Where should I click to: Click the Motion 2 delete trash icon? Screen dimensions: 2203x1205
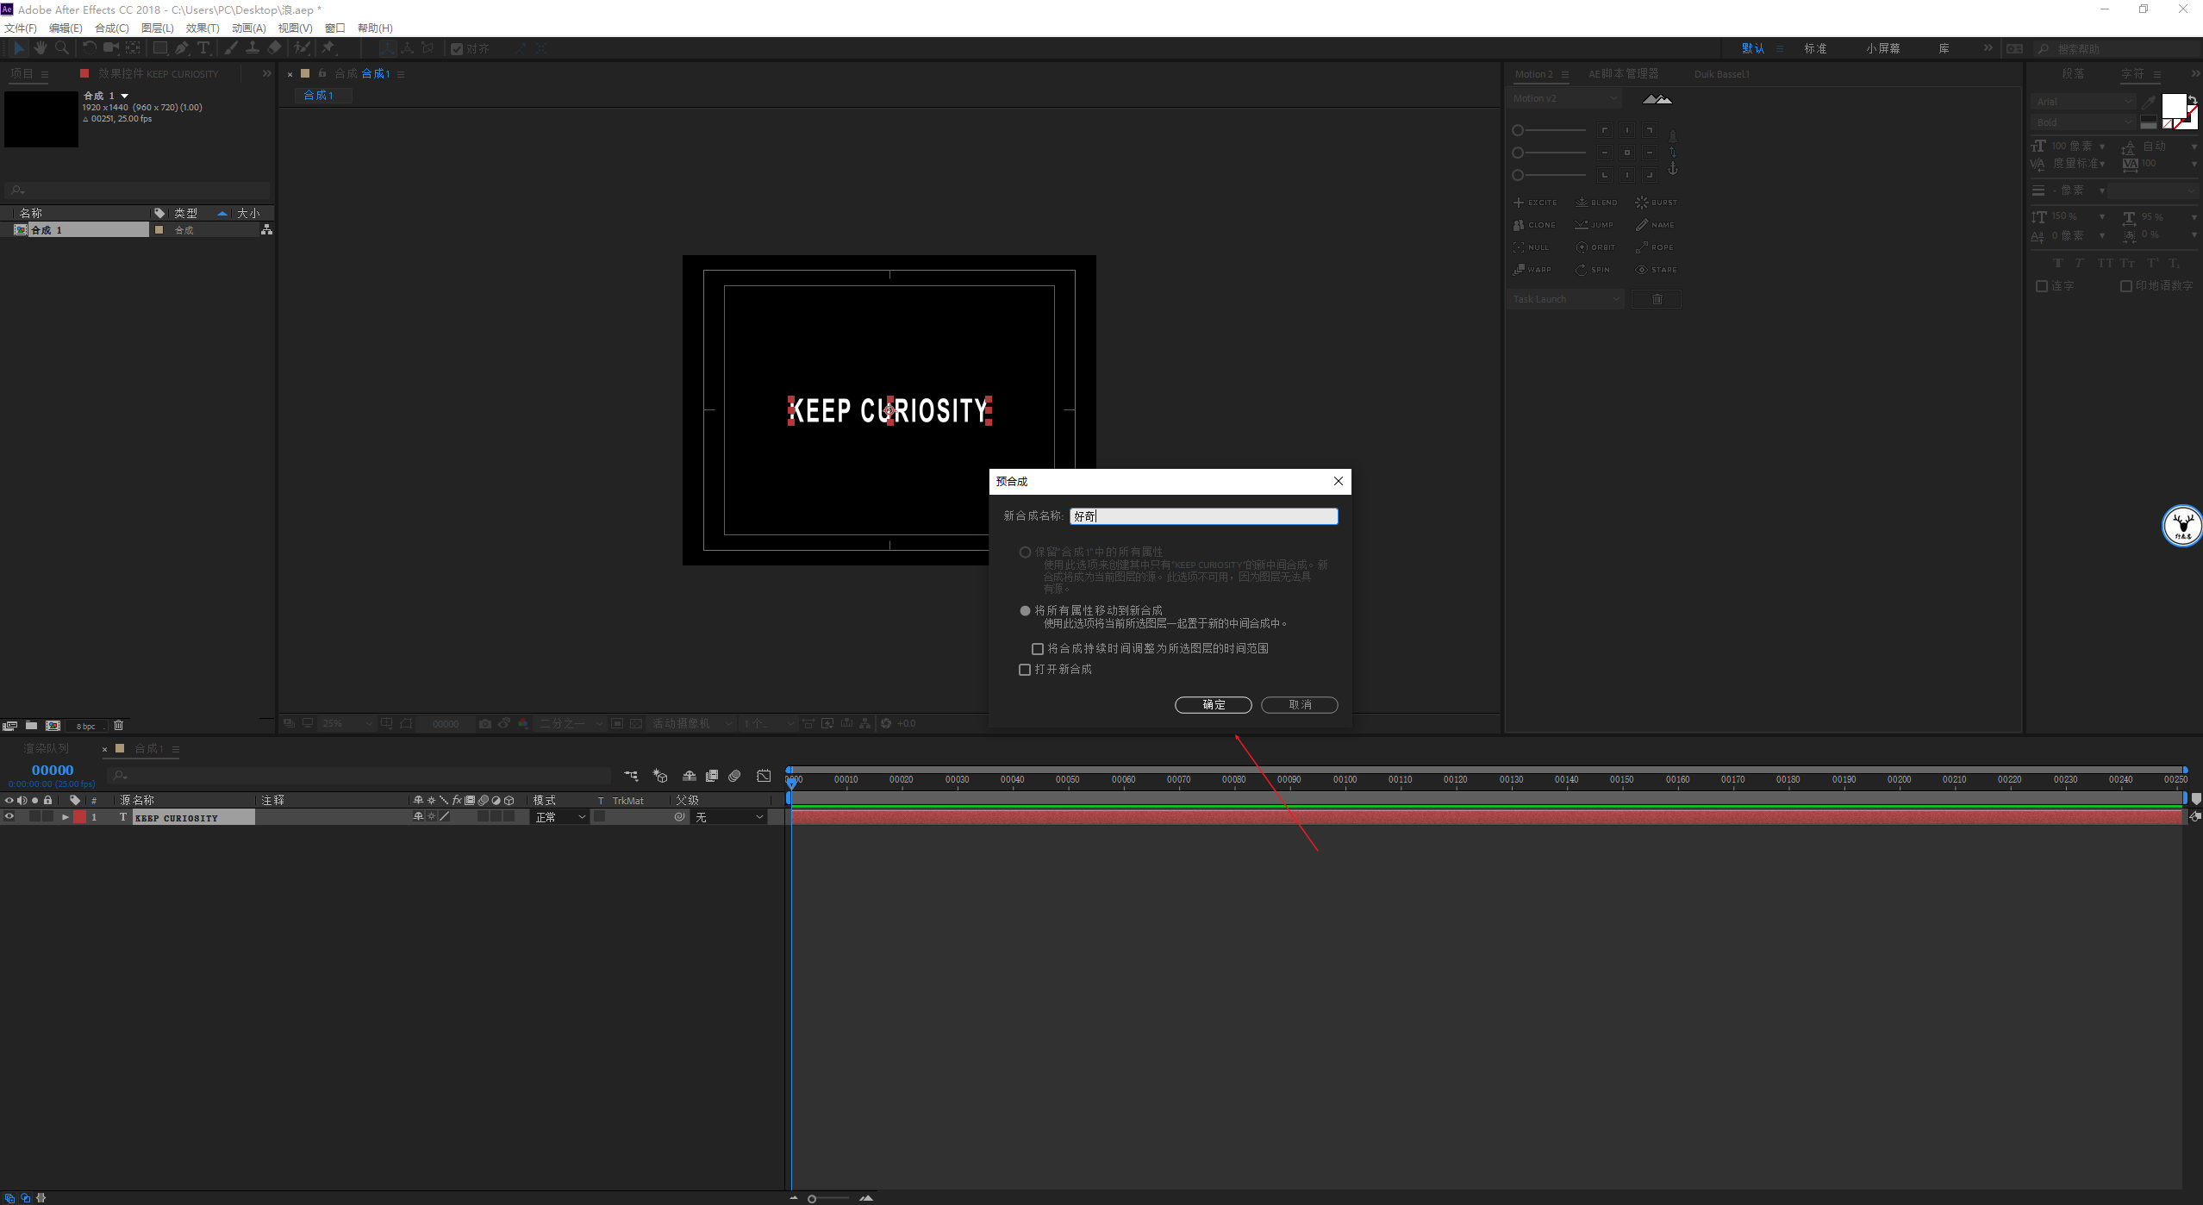[x=1656, y=299]
